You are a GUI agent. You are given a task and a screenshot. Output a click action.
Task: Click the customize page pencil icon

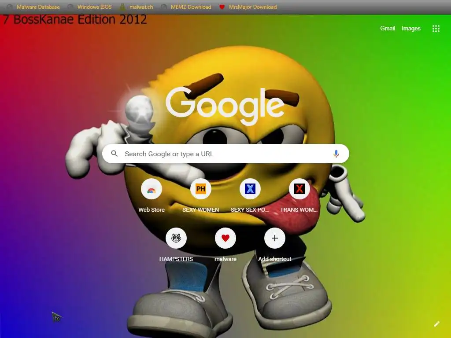pos(436,324)
